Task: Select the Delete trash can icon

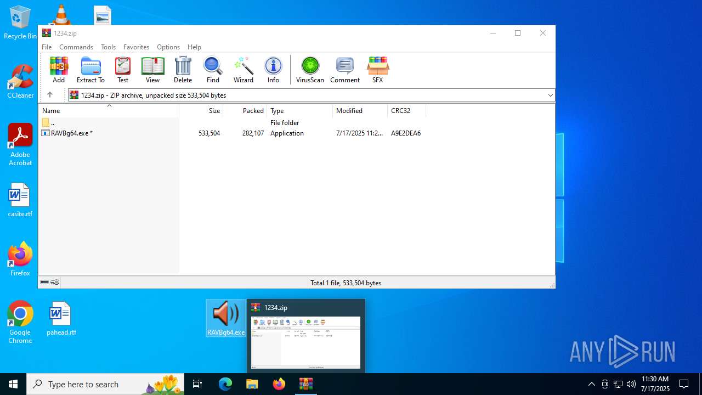Action: coord(183,70)
